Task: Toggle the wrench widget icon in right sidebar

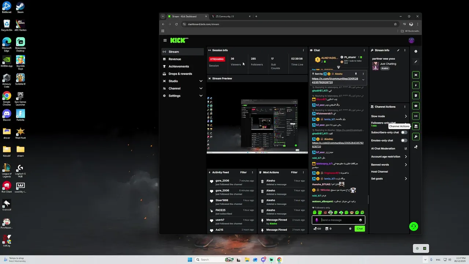Action: click(416, 136)
